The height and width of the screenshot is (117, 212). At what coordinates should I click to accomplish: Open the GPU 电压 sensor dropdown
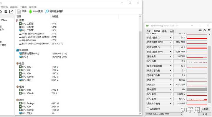pos(171,94)
